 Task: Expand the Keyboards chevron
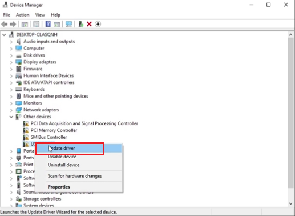(x=11, y=90)
